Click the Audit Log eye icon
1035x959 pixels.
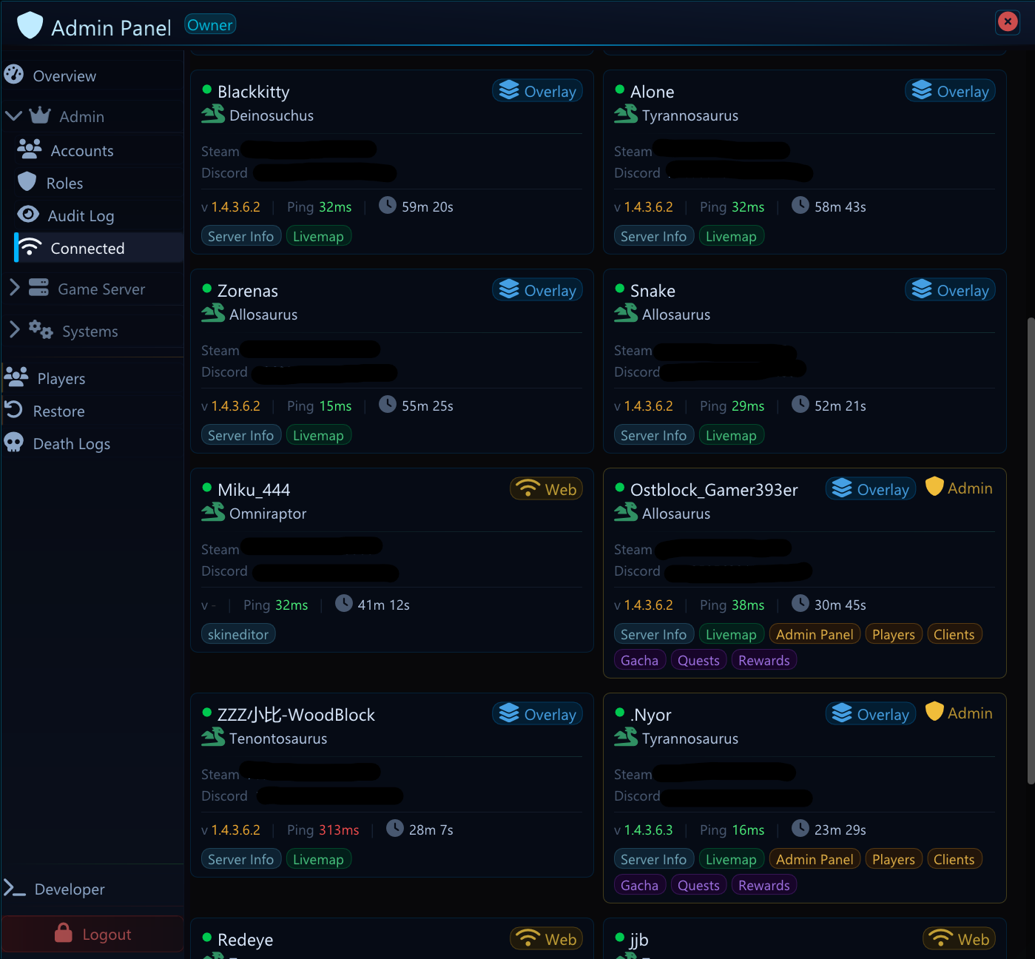pos(28,214)
